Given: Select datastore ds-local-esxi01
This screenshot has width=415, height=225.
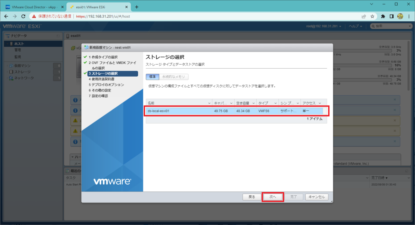Looking at the screenshot, I should click(x=236, y=111).
